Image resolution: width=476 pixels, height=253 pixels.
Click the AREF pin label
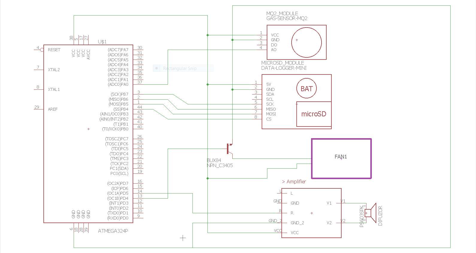pyautogui.click(x=53, y=109)
